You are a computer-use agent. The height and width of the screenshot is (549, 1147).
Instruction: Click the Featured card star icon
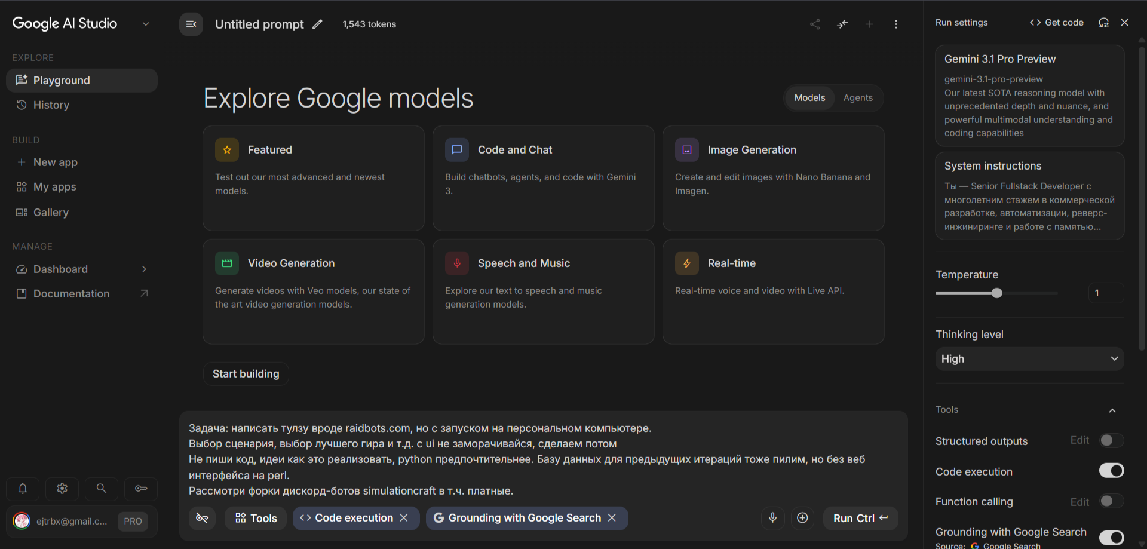227,150
